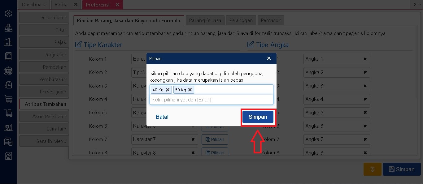The width and height of the screenshot is (423, 184).
Task: Open the bank building sidebar icon
Action: (x=8, y=71)
